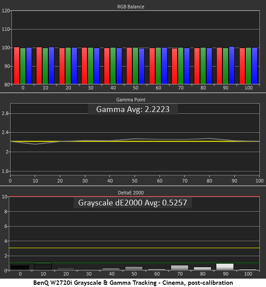Click the DeltaE bar at 40
The width and height of the screenshot is (266, 287).
pyautogui.click(x=111, y=269)
